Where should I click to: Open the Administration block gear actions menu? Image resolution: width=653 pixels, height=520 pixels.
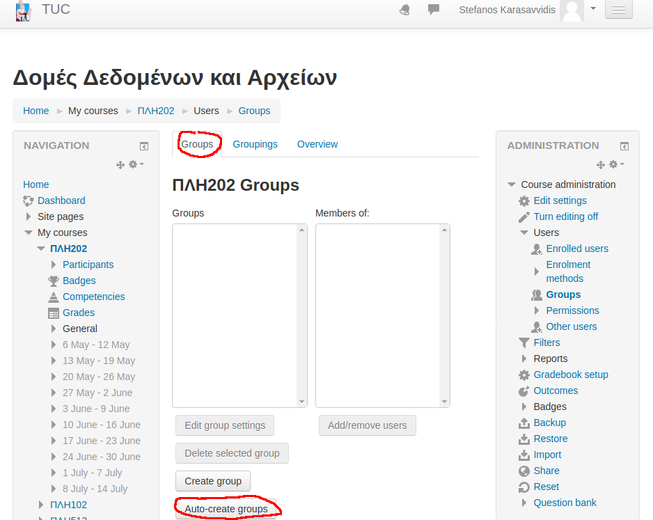click(615, 164)
